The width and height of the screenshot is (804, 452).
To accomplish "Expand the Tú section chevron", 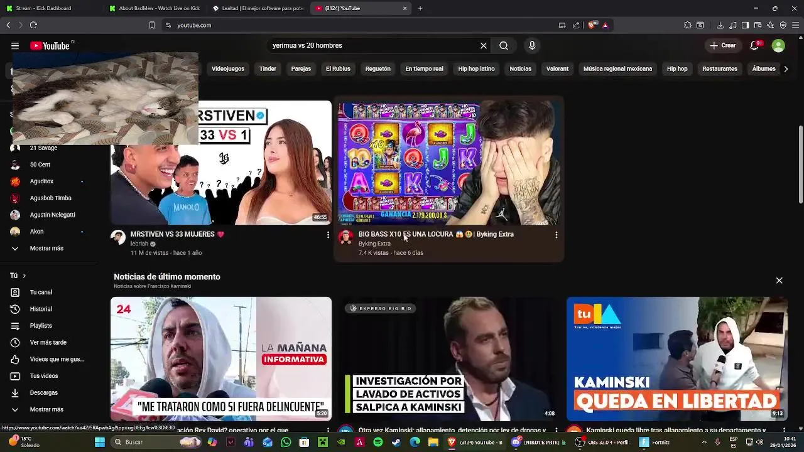I will (24, 276).
